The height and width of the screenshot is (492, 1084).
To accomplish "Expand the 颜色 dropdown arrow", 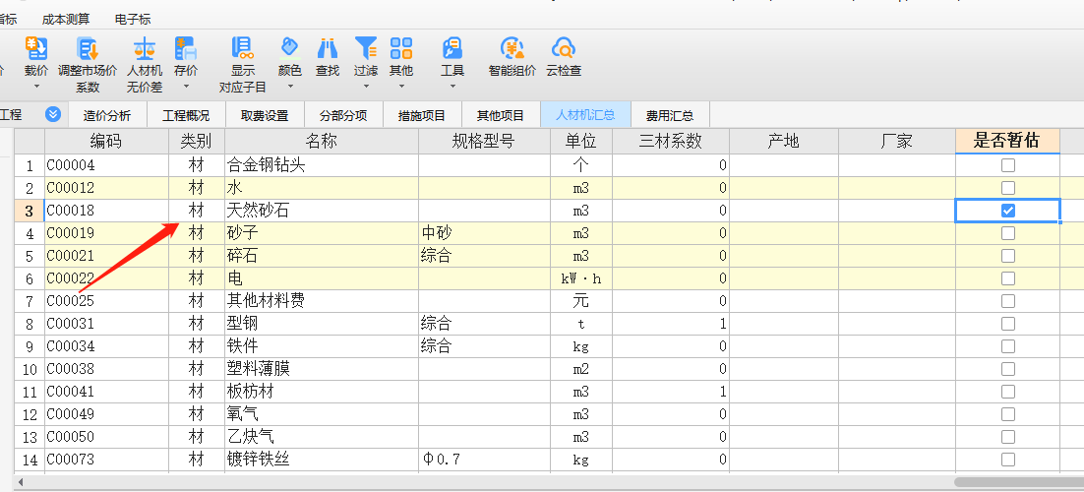I will click(289, 87).
